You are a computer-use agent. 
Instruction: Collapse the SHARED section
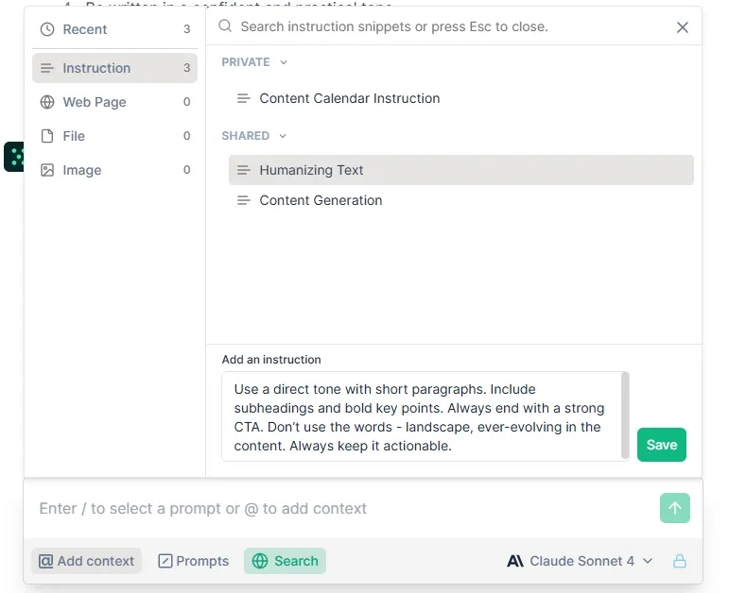click(283, 136)
